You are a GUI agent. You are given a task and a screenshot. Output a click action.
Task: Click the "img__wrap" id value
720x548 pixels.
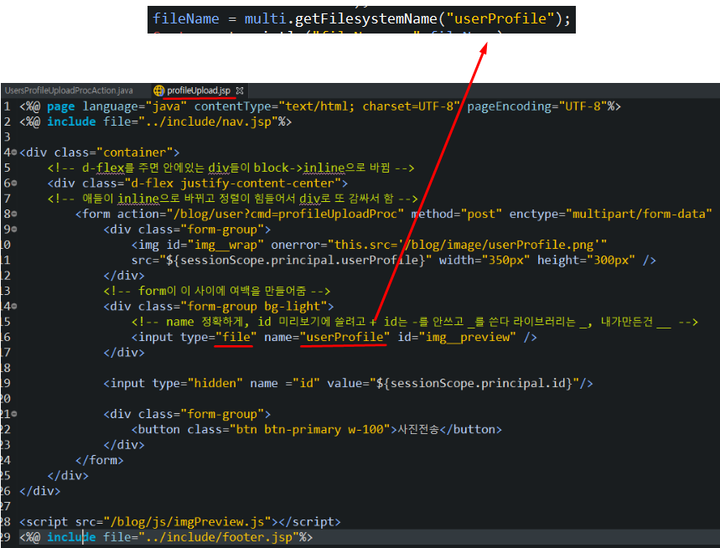(225, 245)
